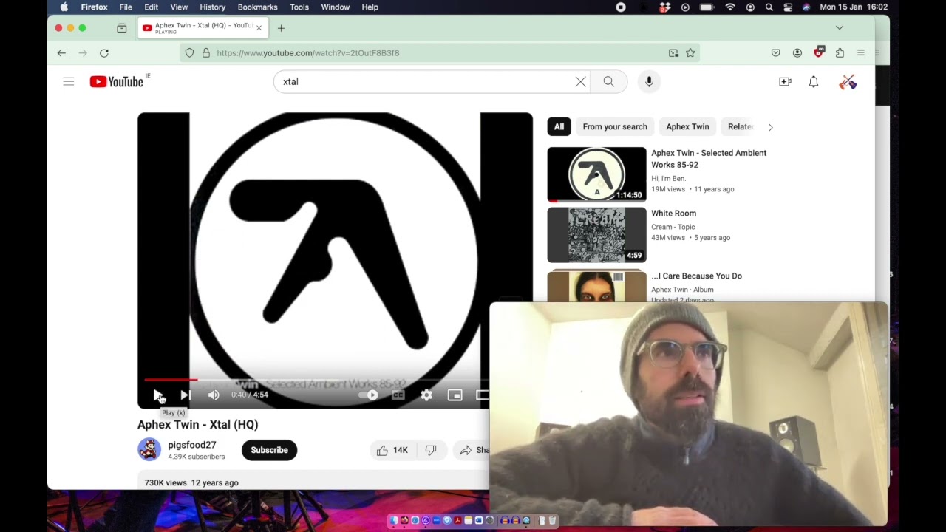Play the Xtal video

pos(157,395)
